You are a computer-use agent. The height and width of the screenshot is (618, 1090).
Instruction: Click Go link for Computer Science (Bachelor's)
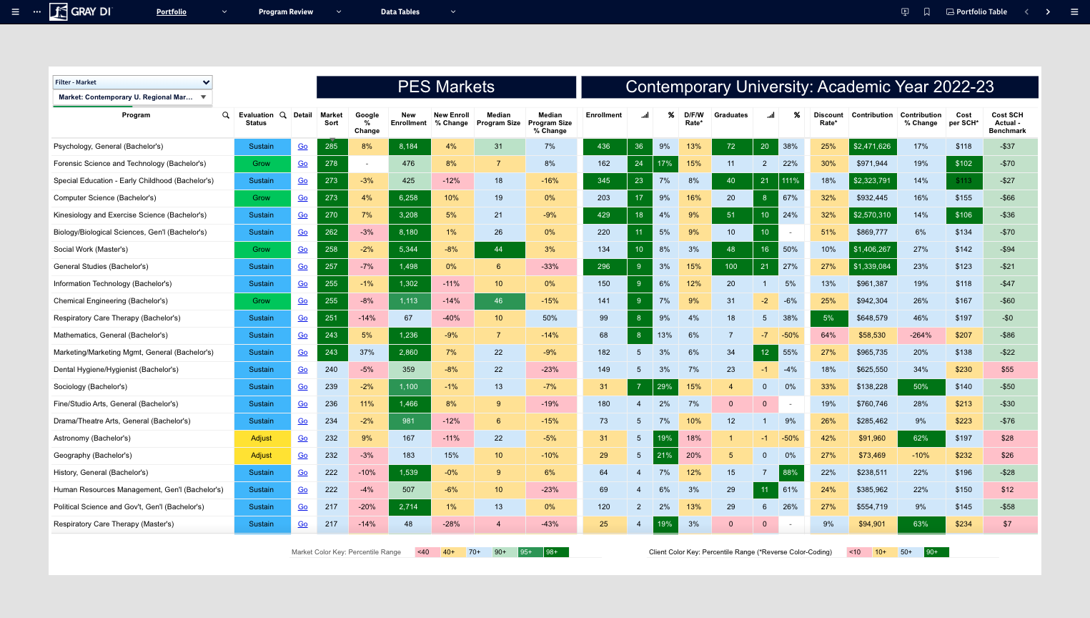pyautogui.click(x=303, y=198)
